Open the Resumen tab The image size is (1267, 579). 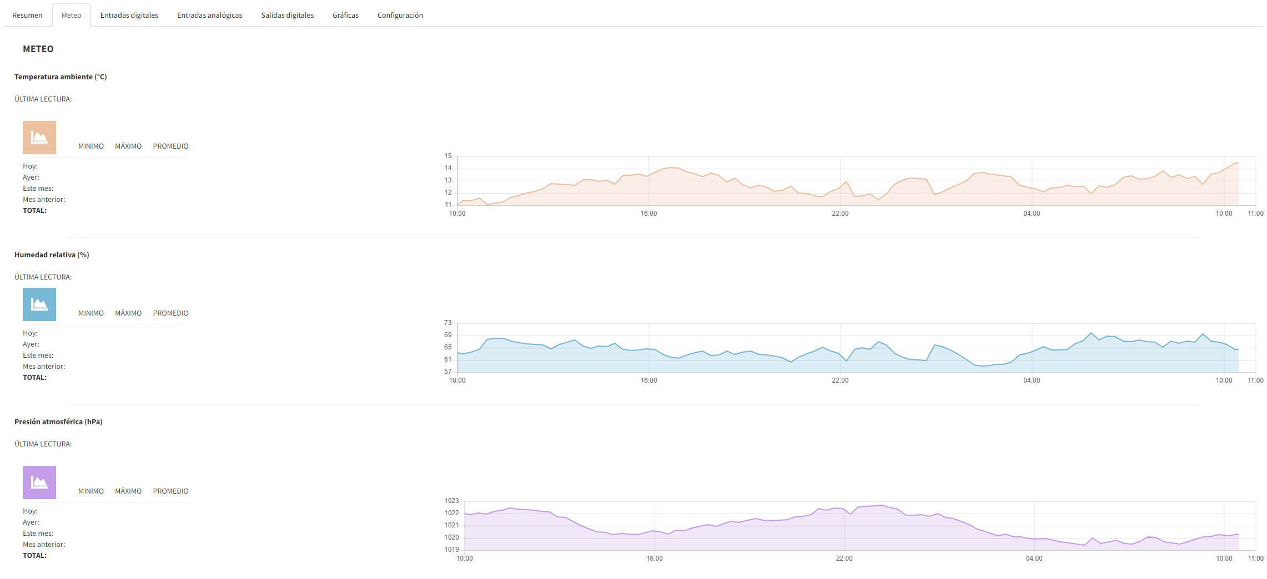pyautogui.click(x=27, y=15)
